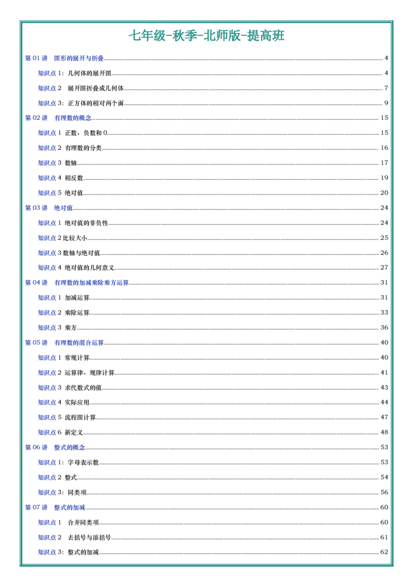Jump to 正方体的相对两个面 entry

point(213,103)
